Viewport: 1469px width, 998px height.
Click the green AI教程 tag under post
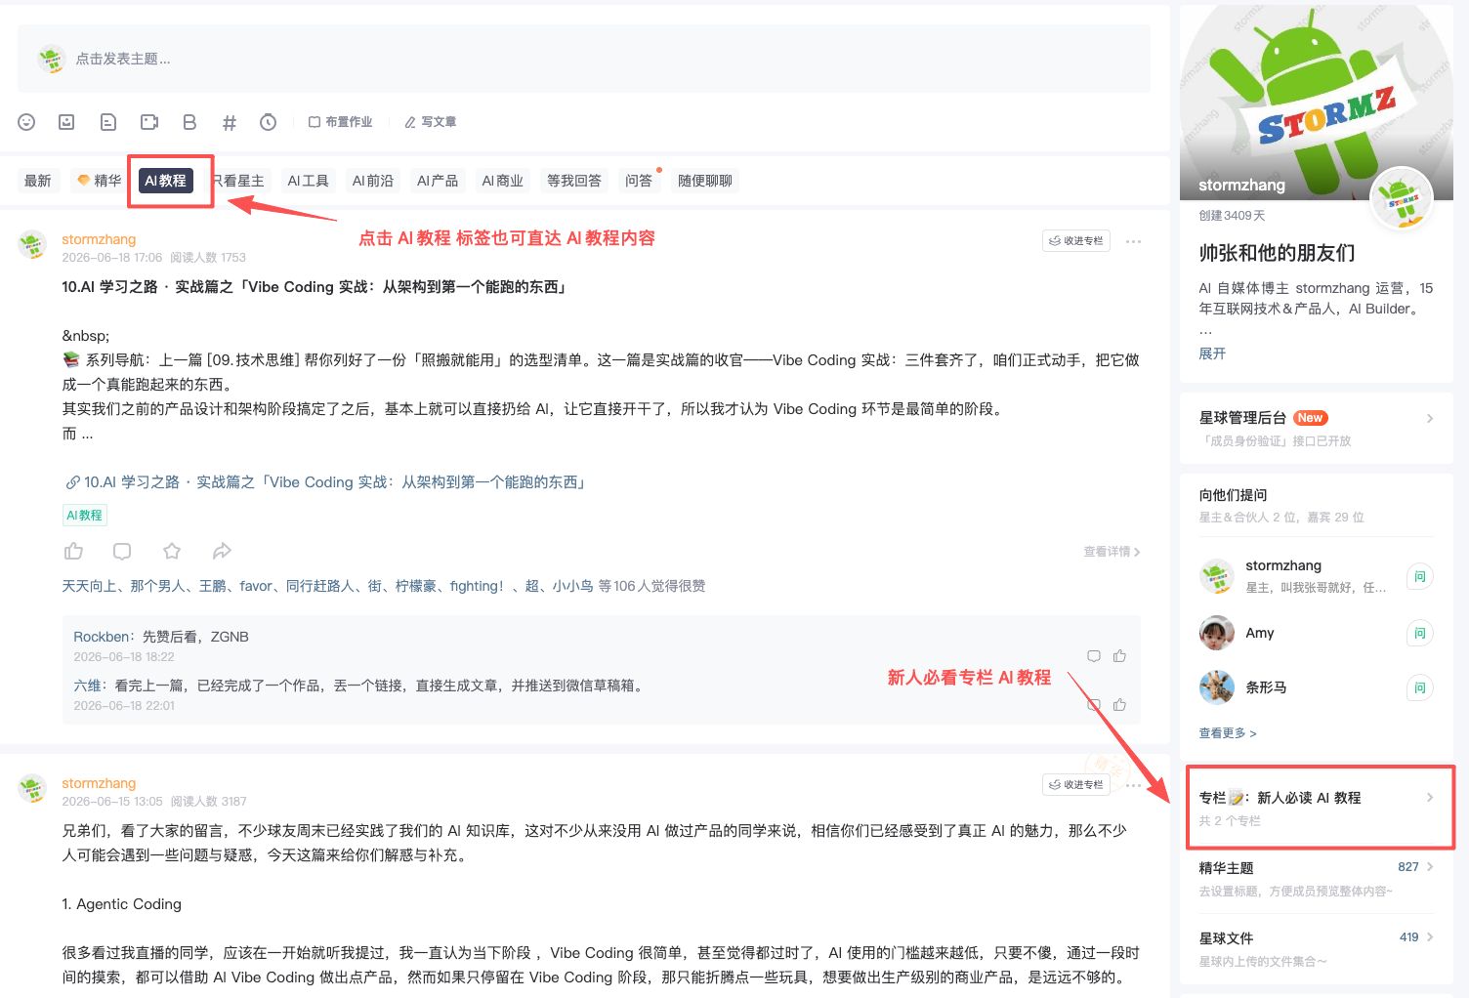coord(85,516)
